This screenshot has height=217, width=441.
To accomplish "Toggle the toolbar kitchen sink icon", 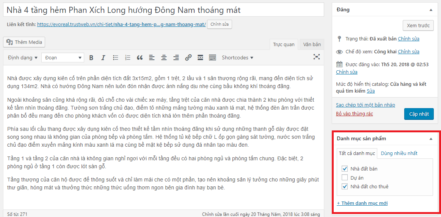I will click(x=212, y=58).
